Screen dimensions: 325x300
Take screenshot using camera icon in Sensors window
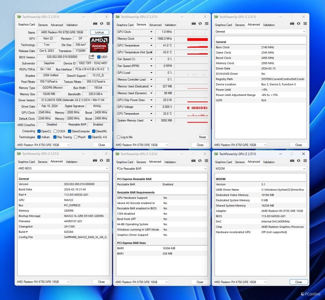[193, 24]
